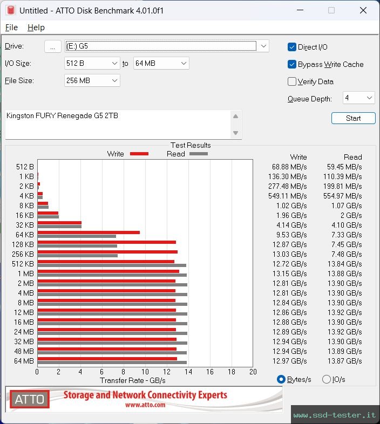Screen dimensions: 380x424
Task: Click the 1 KB write value 136.30 MB/s
Action: [288, 176]
